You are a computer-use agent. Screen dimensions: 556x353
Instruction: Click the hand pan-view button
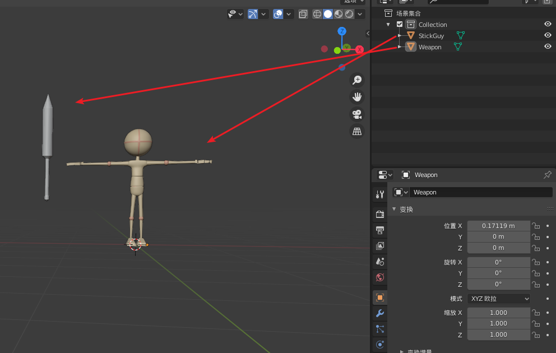coord(356,97)
